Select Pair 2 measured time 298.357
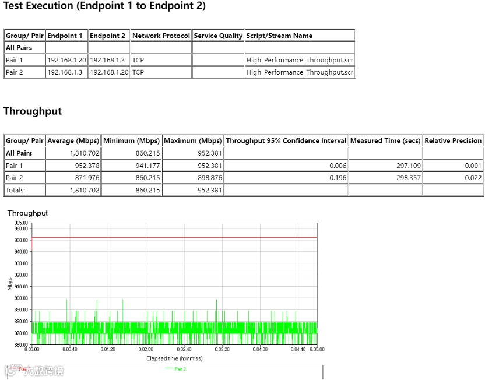Screen dimensions: 485x380 coord(408,178)
